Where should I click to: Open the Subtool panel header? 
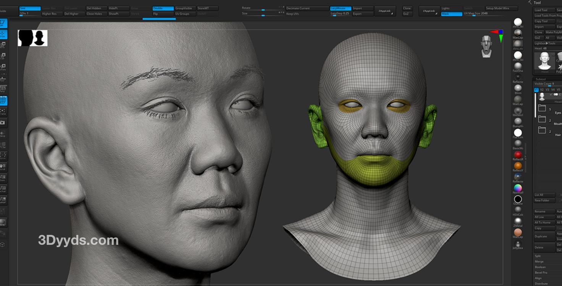pos(541,79)
